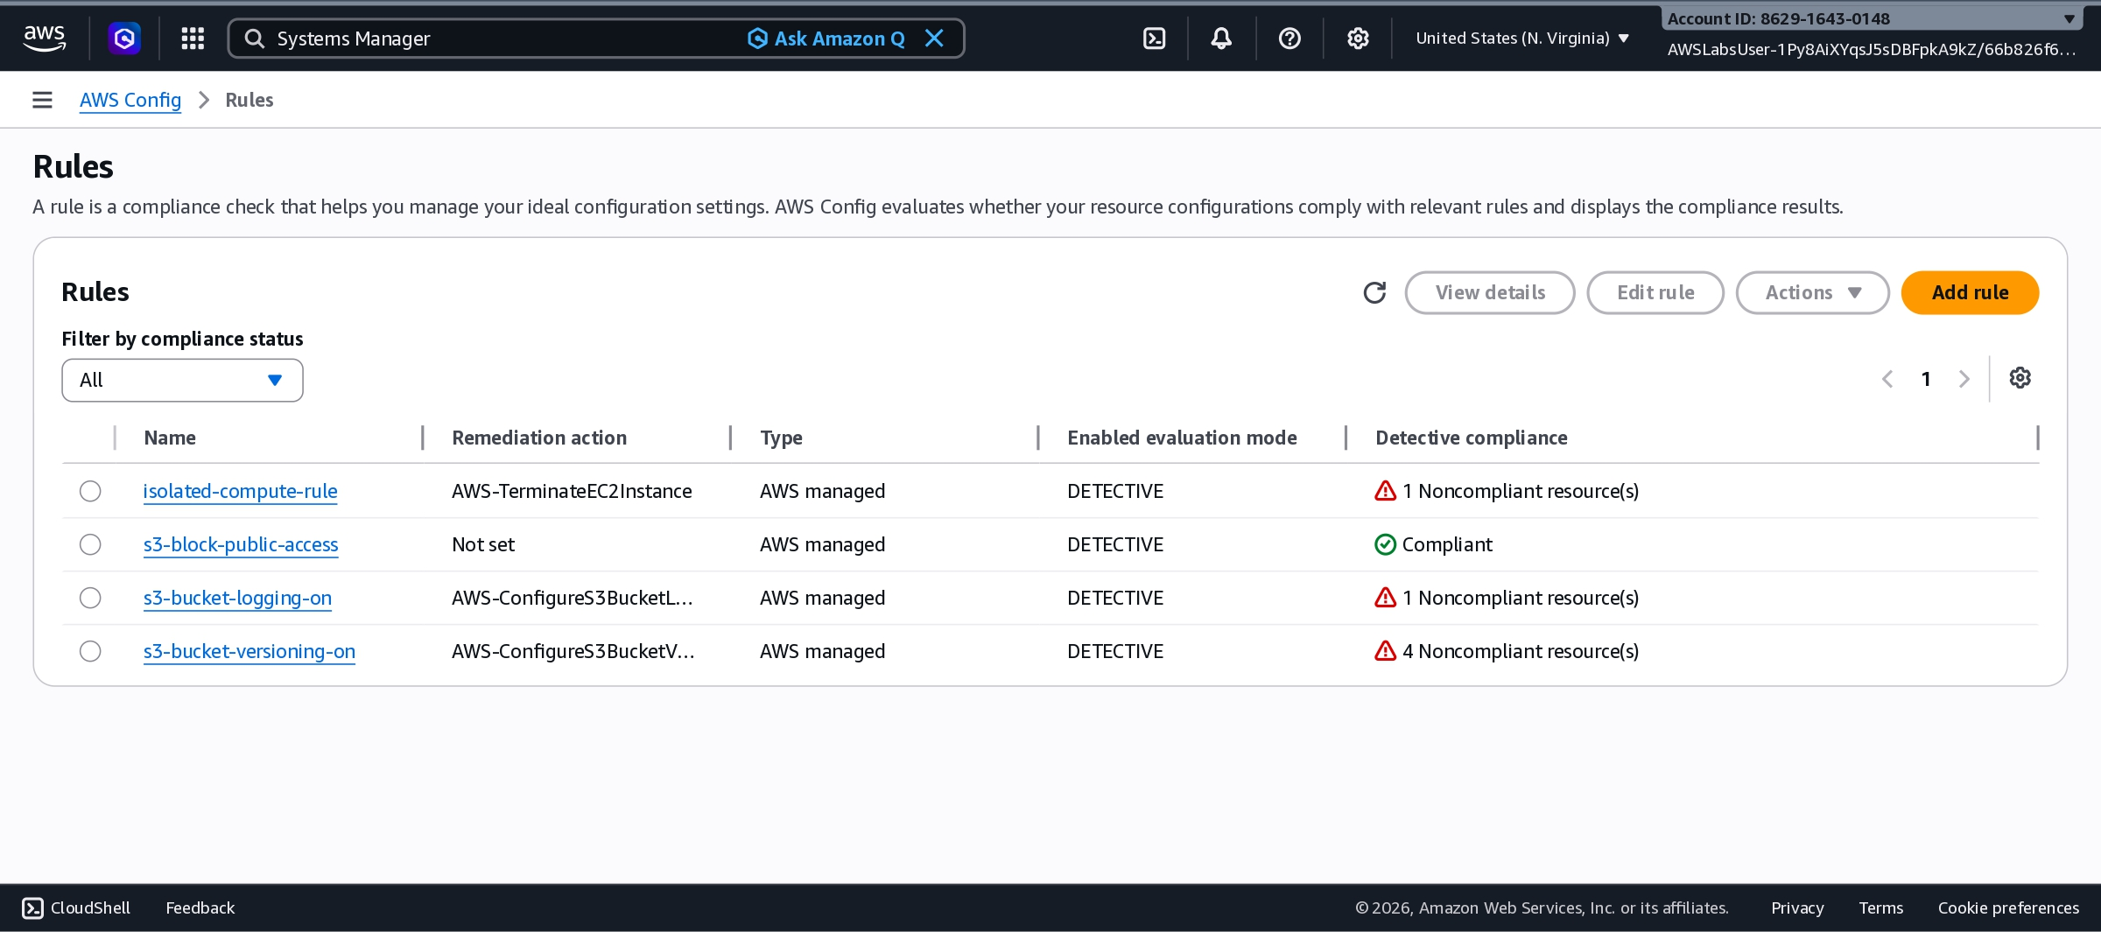The width and height of the screenshot is (2101, 932).
Task: Click page number 1
Action: tap(1926, 379)
